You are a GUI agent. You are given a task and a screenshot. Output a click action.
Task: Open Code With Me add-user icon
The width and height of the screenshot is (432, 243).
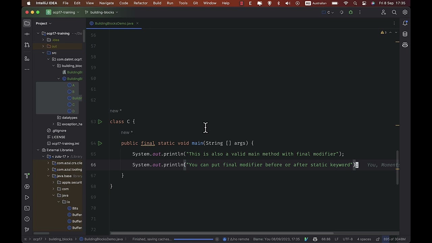coord(383,12)
